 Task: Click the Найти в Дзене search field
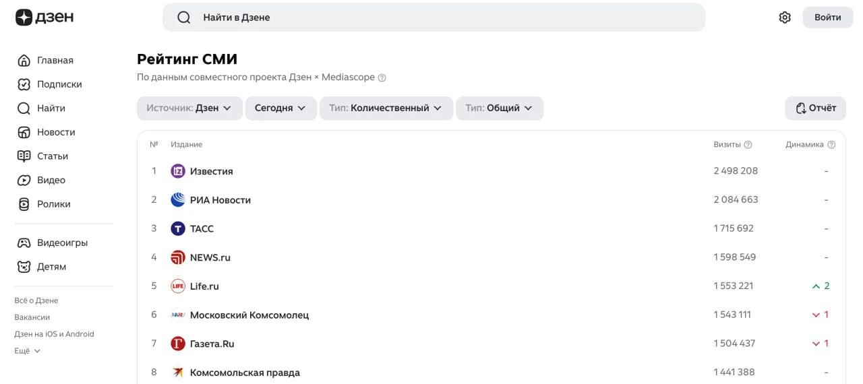[434, 18]
